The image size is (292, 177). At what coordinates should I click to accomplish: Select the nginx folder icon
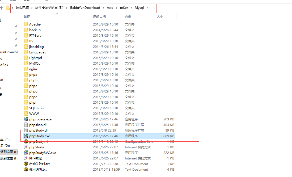coord(26,69)
